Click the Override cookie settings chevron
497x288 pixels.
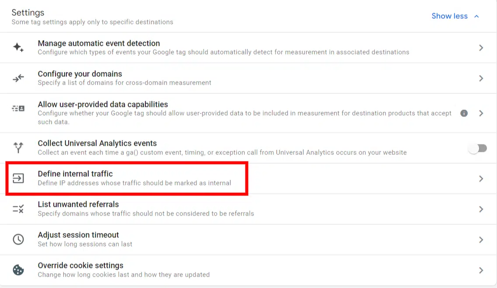[x=481, y=270]
